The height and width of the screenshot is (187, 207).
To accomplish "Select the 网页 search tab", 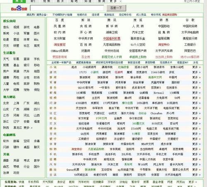I will point(19,1).
